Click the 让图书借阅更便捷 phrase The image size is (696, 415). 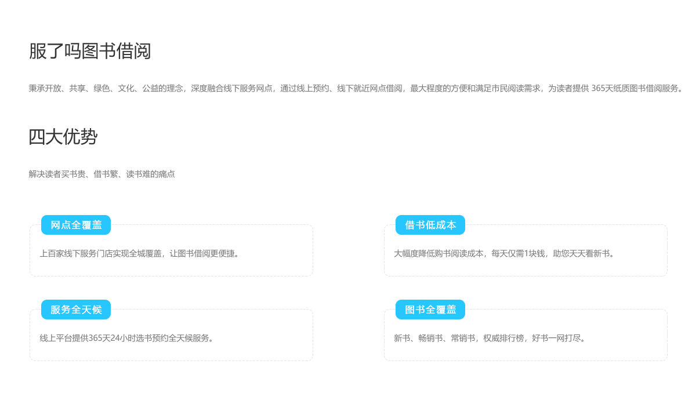[201, 253]
